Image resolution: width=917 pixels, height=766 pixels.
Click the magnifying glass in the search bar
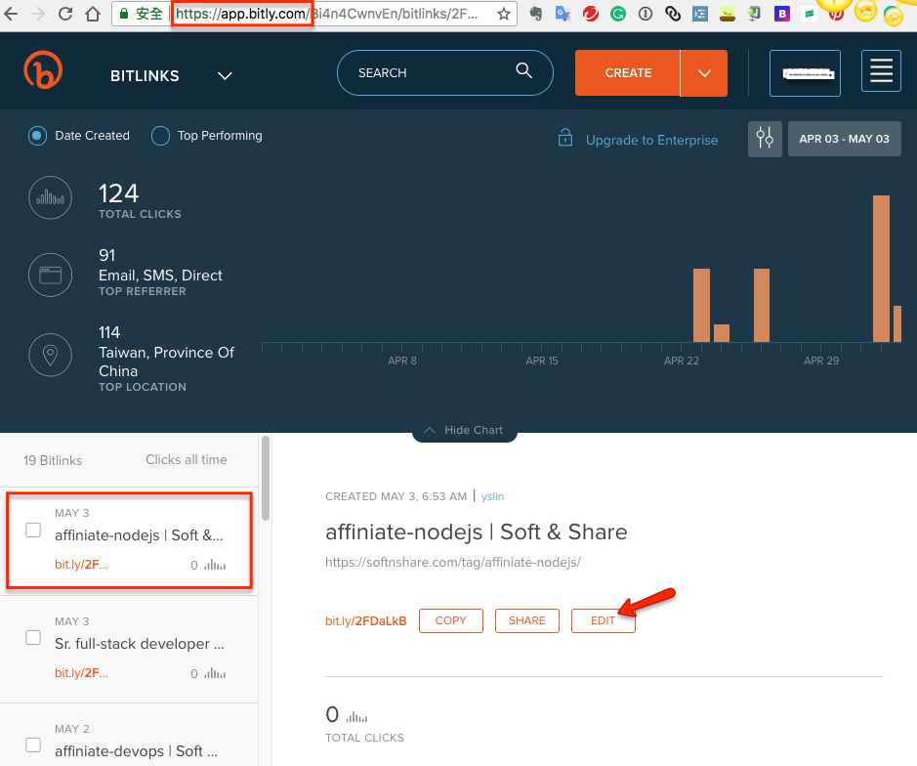pos(523,71)
